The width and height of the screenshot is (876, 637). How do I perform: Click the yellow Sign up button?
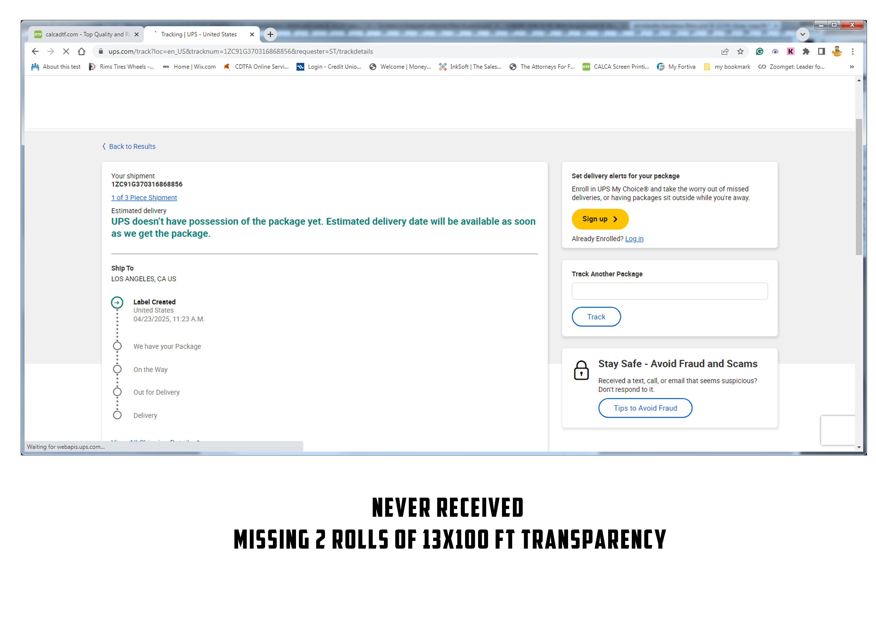click(x=600, y=219)
